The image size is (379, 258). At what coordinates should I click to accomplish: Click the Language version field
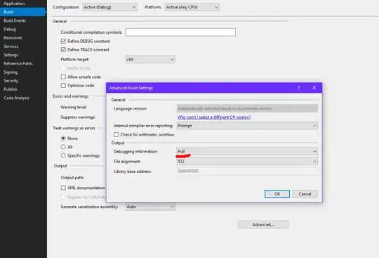point(247,108)
